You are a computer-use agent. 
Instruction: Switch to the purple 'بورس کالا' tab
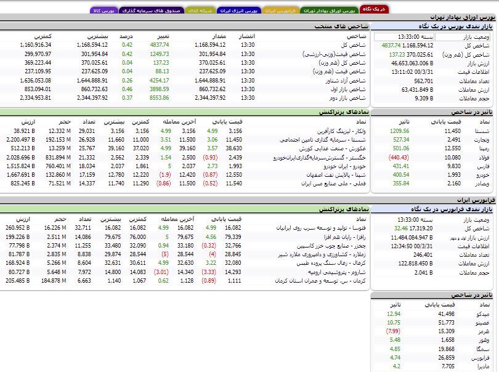103,10
